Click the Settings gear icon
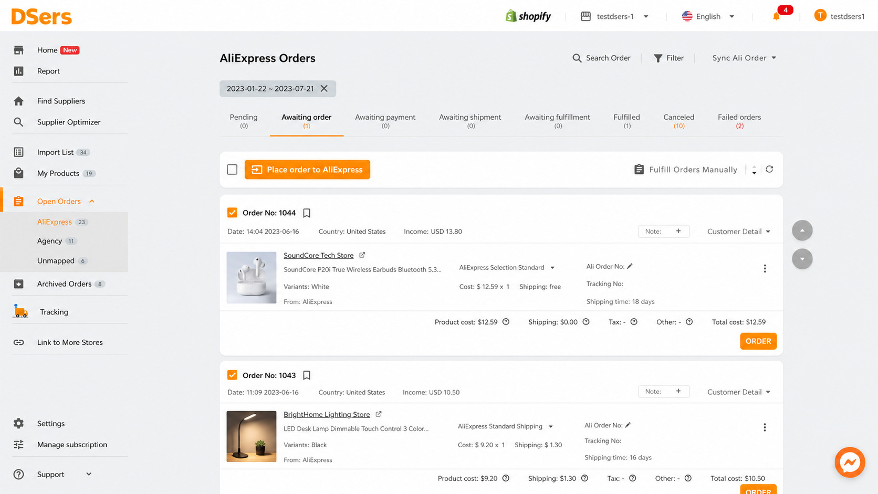Image resolution: width=878 pixels, height=494 pixels. pyautogui.click(x=18, y=423)
